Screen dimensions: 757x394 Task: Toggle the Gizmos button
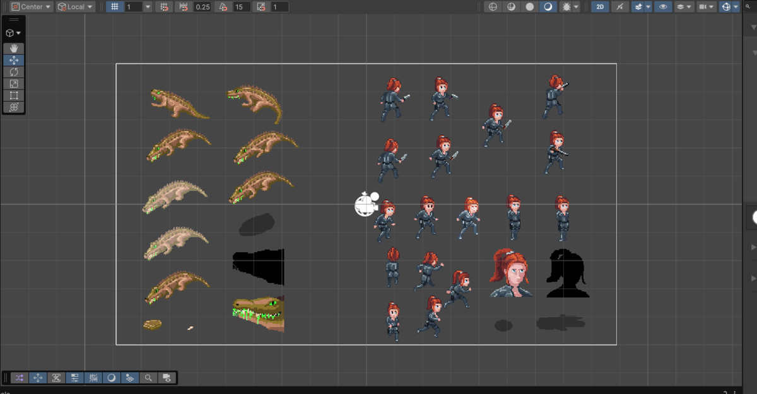pyautogui.click(x=726, y=7)
